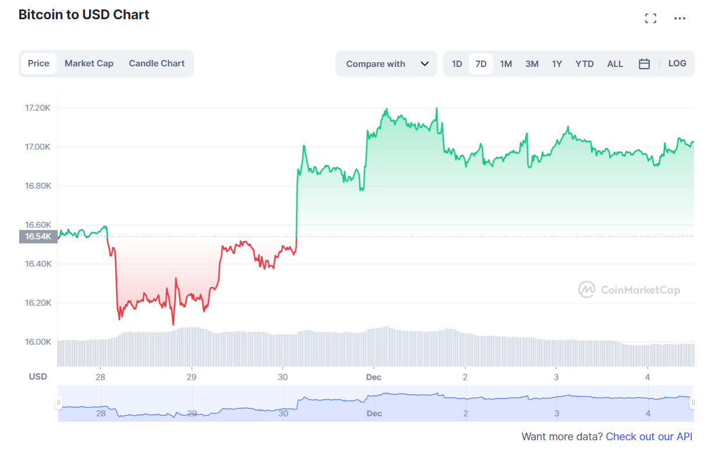This screenshot has width=711, height=453.
Task: Switch chart to 1Y view
Action: coord(557,63)
